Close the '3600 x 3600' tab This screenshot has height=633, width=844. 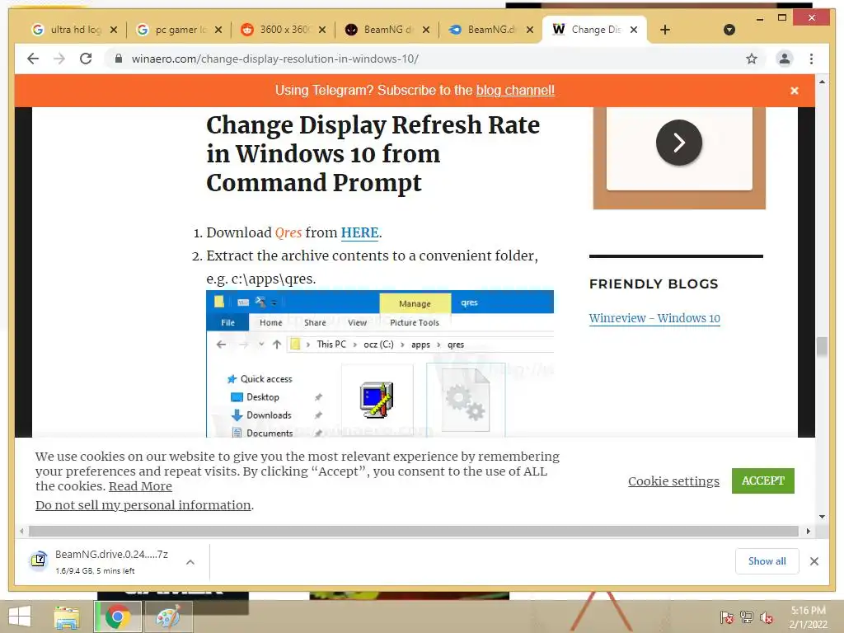point(322,30)
